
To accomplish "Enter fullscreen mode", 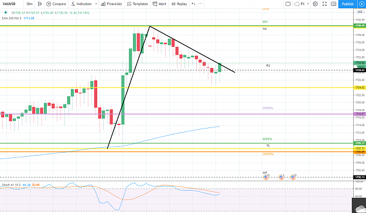I will (324, 4).
